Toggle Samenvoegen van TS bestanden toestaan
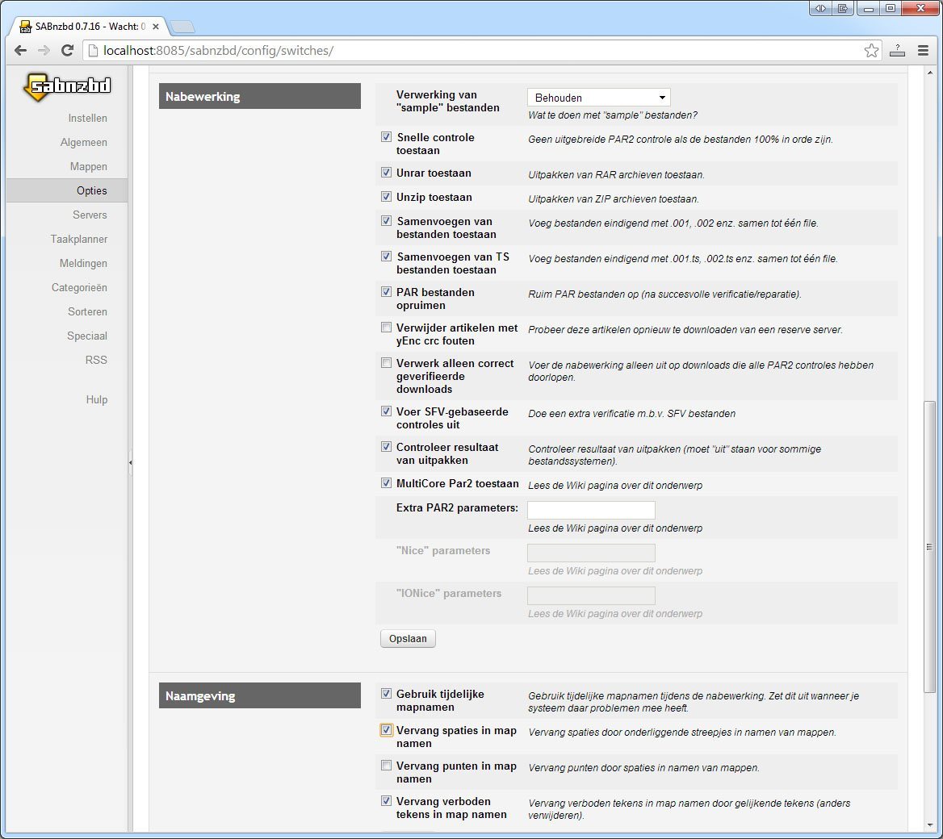Screen dimensions: 943x839 point(386,256)
